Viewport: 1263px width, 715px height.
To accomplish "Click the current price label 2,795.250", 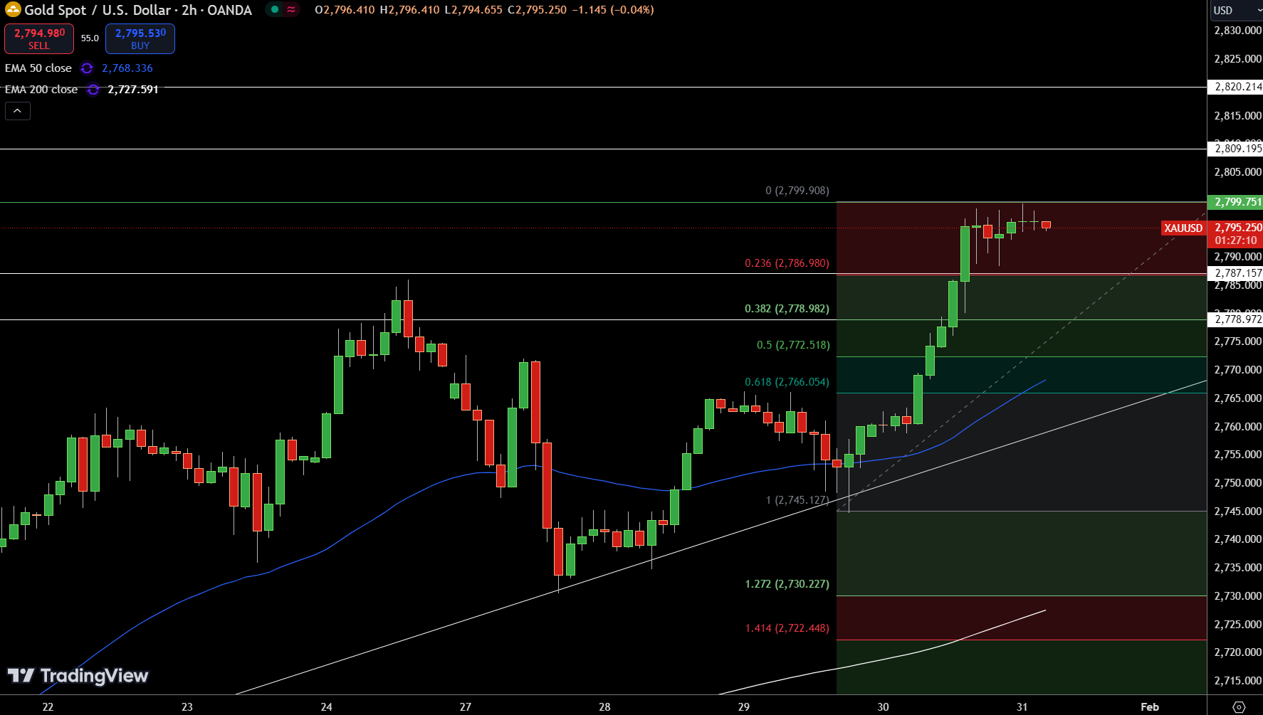I will (1237, 228).
